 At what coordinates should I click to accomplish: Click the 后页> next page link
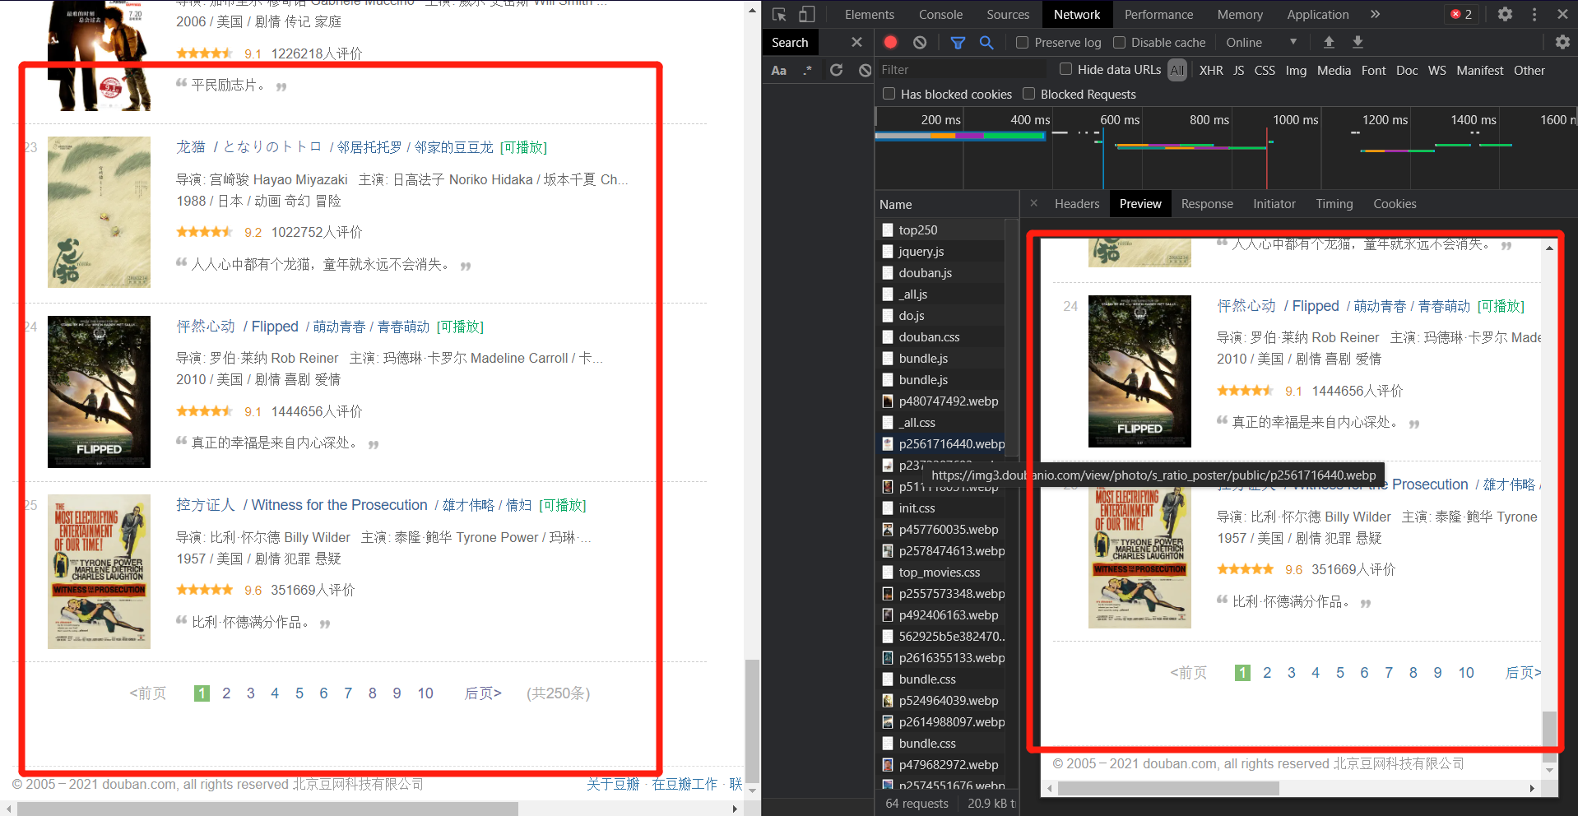[x=484, y=693]
